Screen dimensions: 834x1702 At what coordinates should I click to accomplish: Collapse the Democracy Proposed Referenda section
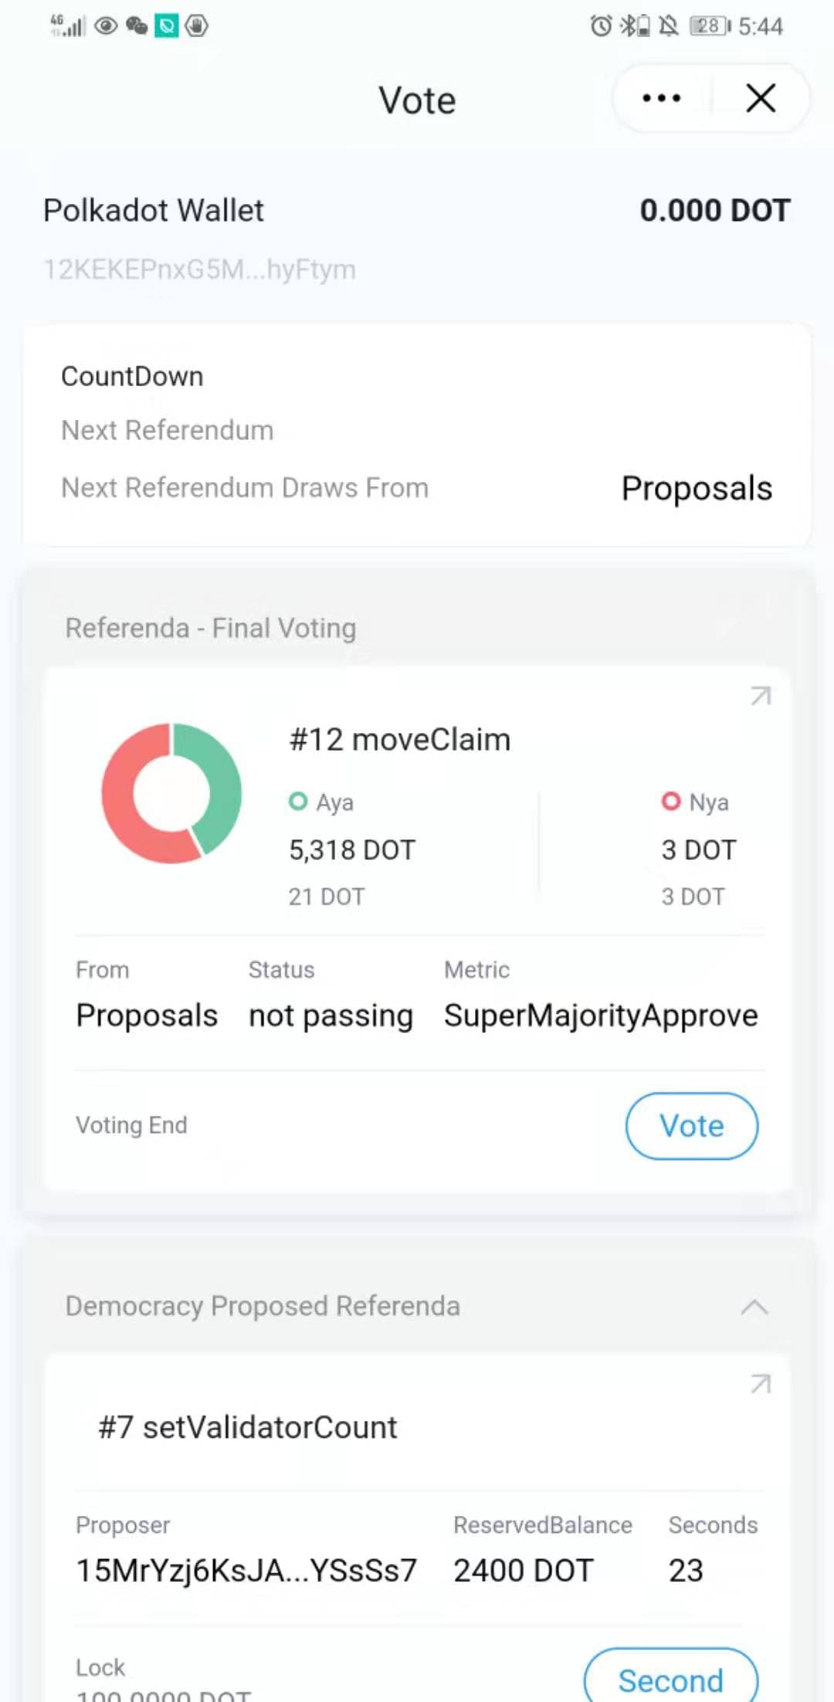click(754, 1307)
